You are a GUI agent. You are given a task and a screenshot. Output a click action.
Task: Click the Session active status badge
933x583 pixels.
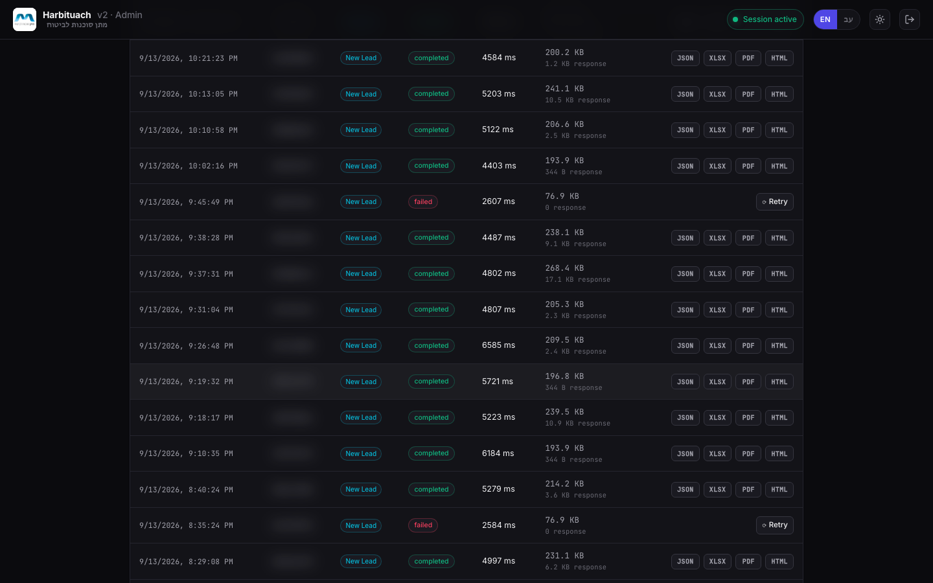coord(765,19)
